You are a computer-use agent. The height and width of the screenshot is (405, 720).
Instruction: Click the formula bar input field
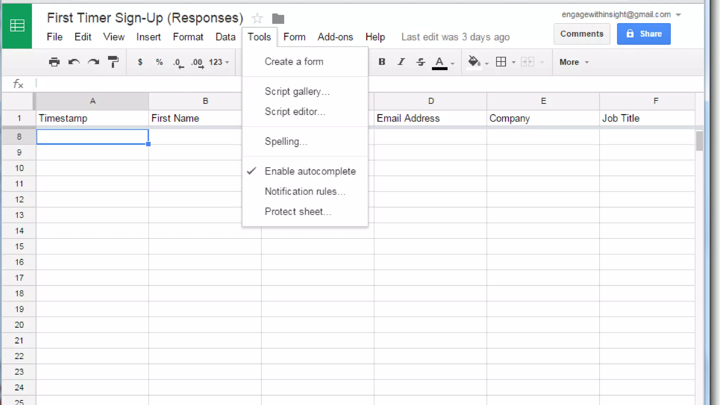click(x=141, y=84)
